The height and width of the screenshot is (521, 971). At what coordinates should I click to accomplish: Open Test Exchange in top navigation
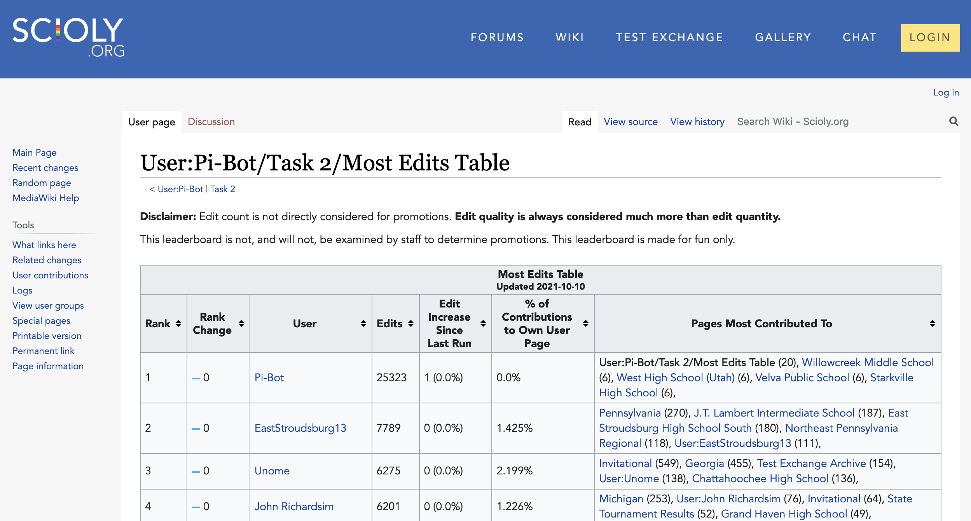pyautogui.click(x=669, y=37)
